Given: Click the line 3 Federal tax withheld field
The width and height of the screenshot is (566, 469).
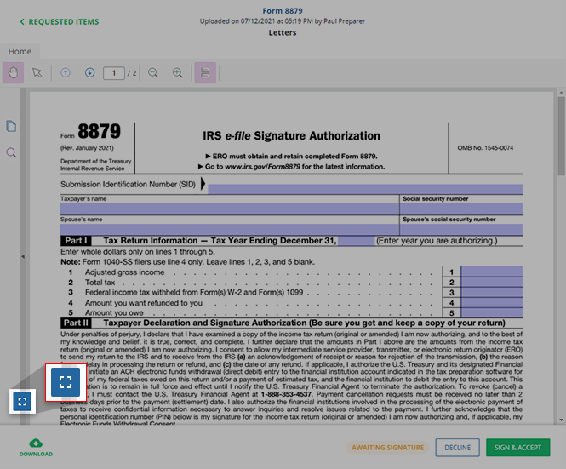Looking at the screenshot, I should (492, 292).
